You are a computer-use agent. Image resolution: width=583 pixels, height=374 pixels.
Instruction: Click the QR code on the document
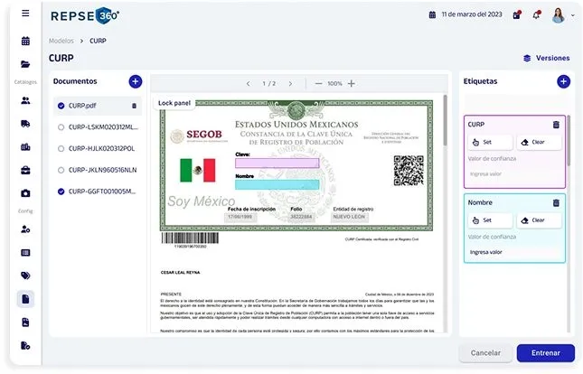[x=409, y=170]
